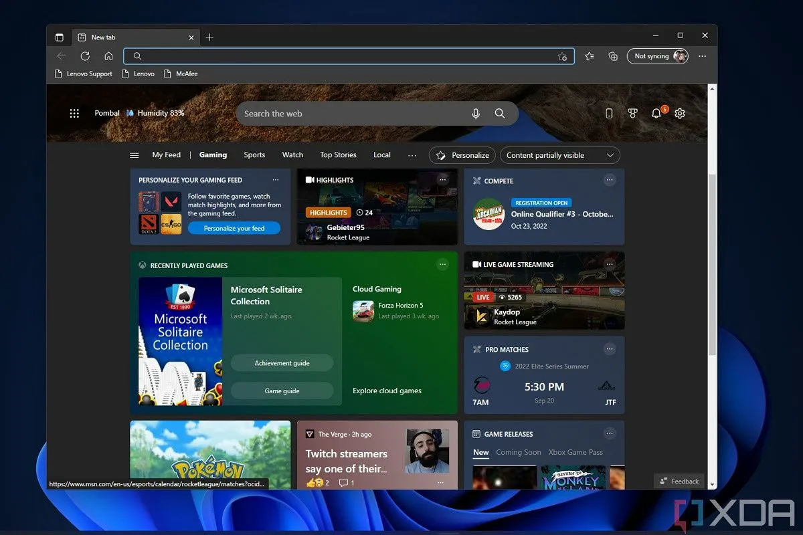Open the Feedback button

click(679, 481)
